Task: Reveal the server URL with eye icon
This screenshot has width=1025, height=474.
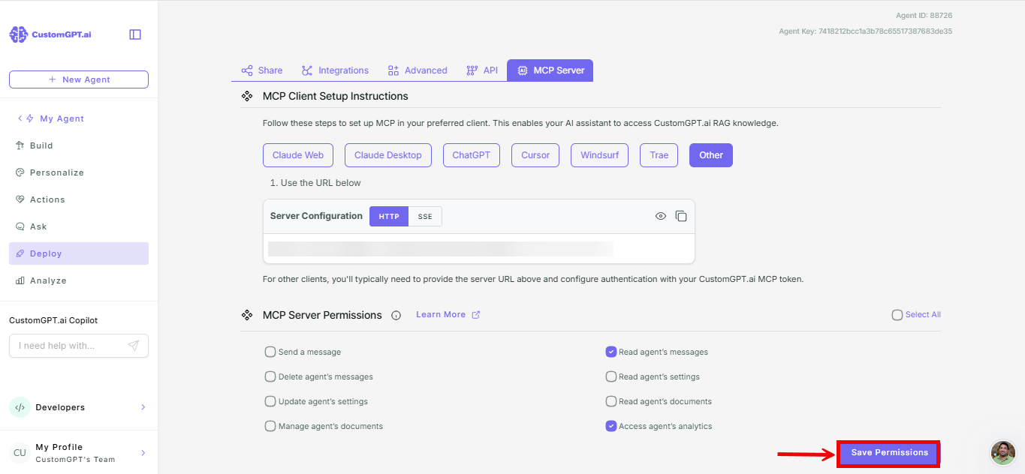Action: pos(661,216)
